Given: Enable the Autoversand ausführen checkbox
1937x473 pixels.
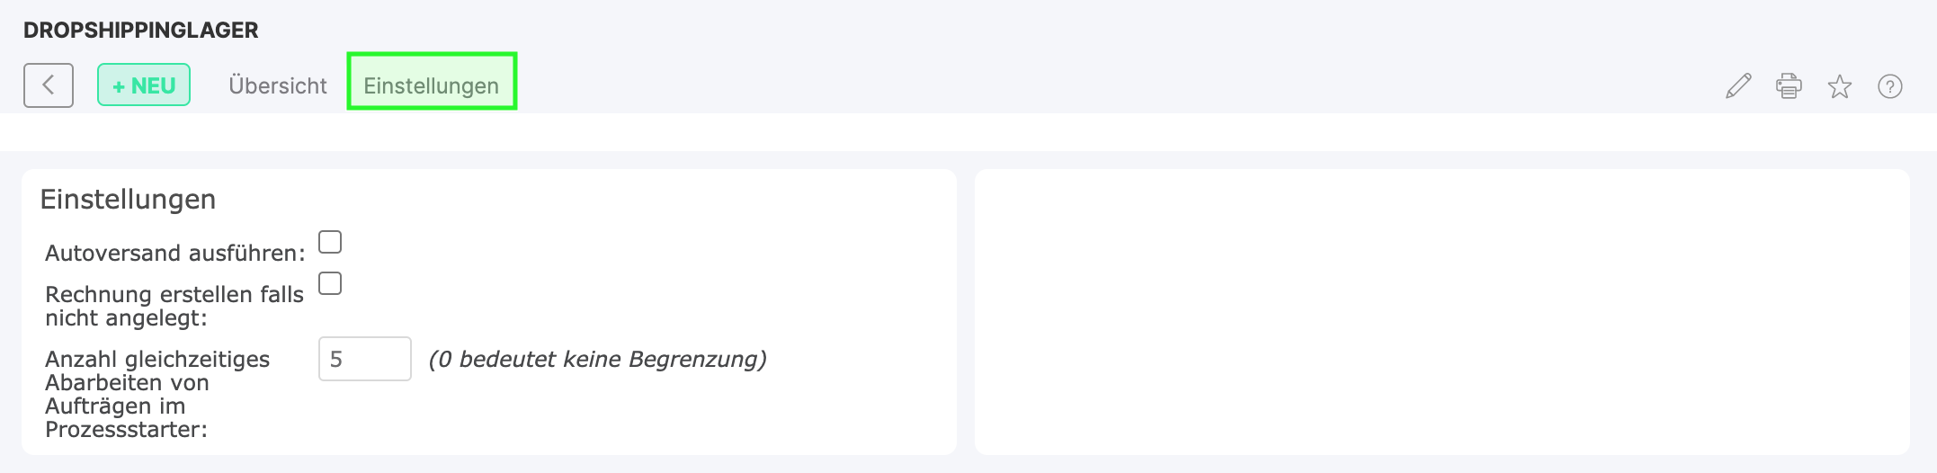Looking at the screenshot, I should [330, 242].
